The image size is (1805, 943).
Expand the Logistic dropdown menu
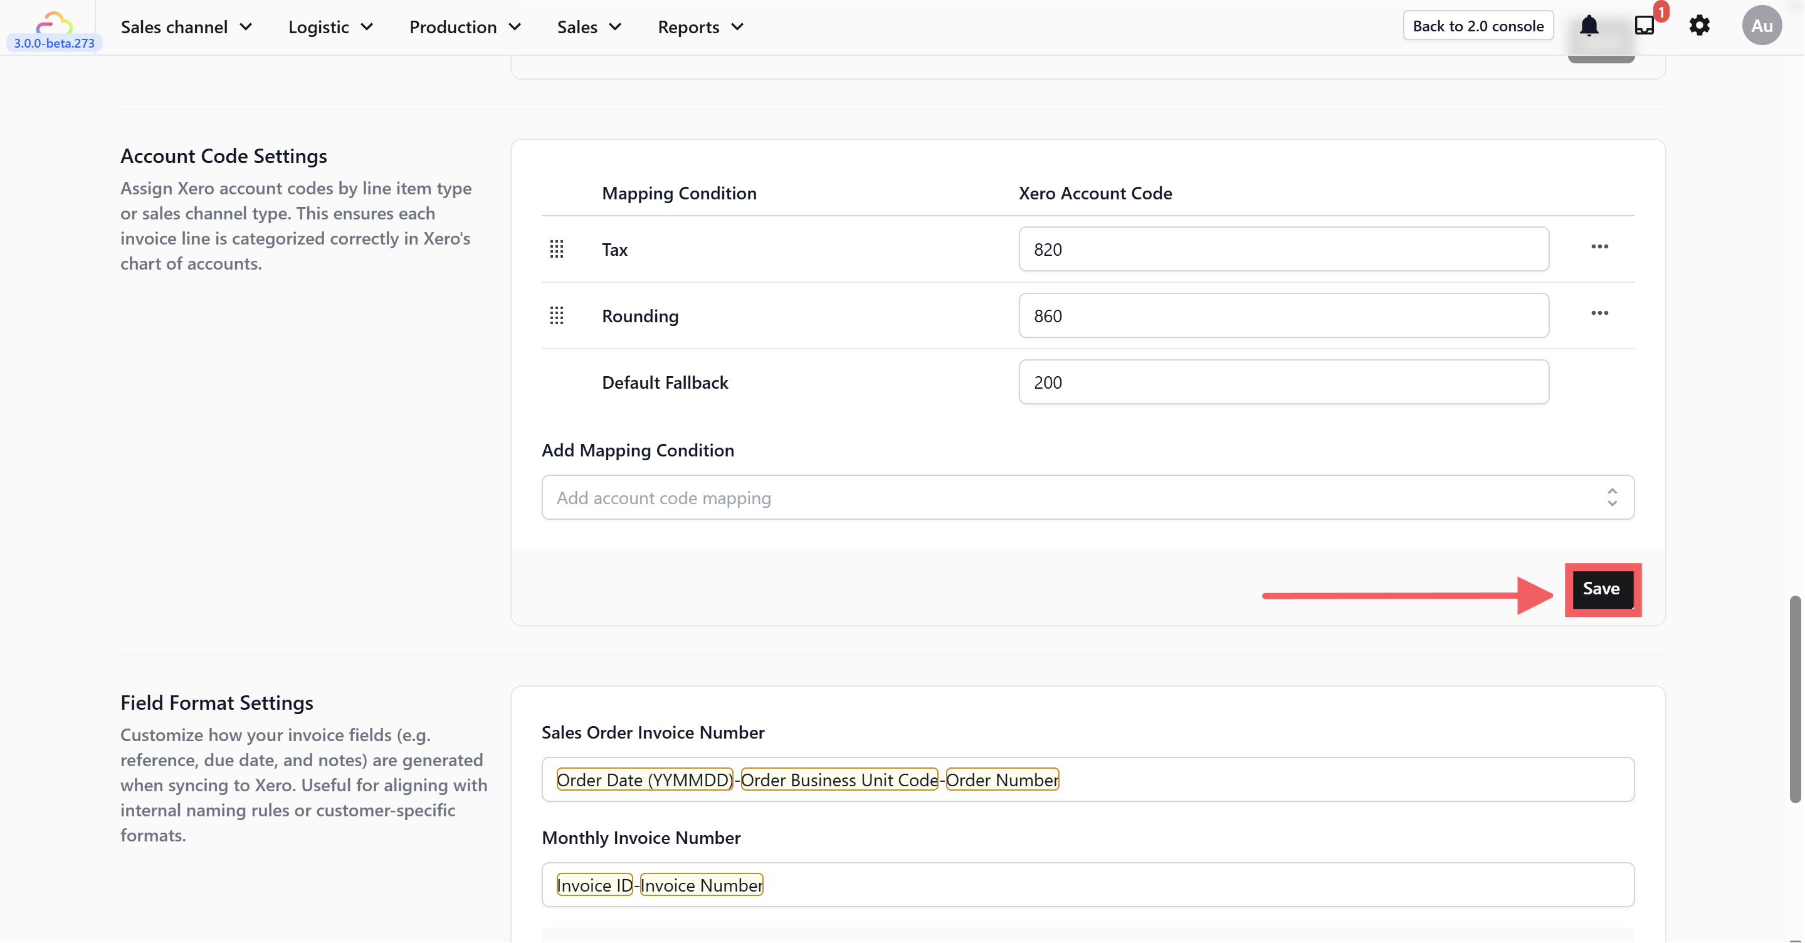pos(330,28)
